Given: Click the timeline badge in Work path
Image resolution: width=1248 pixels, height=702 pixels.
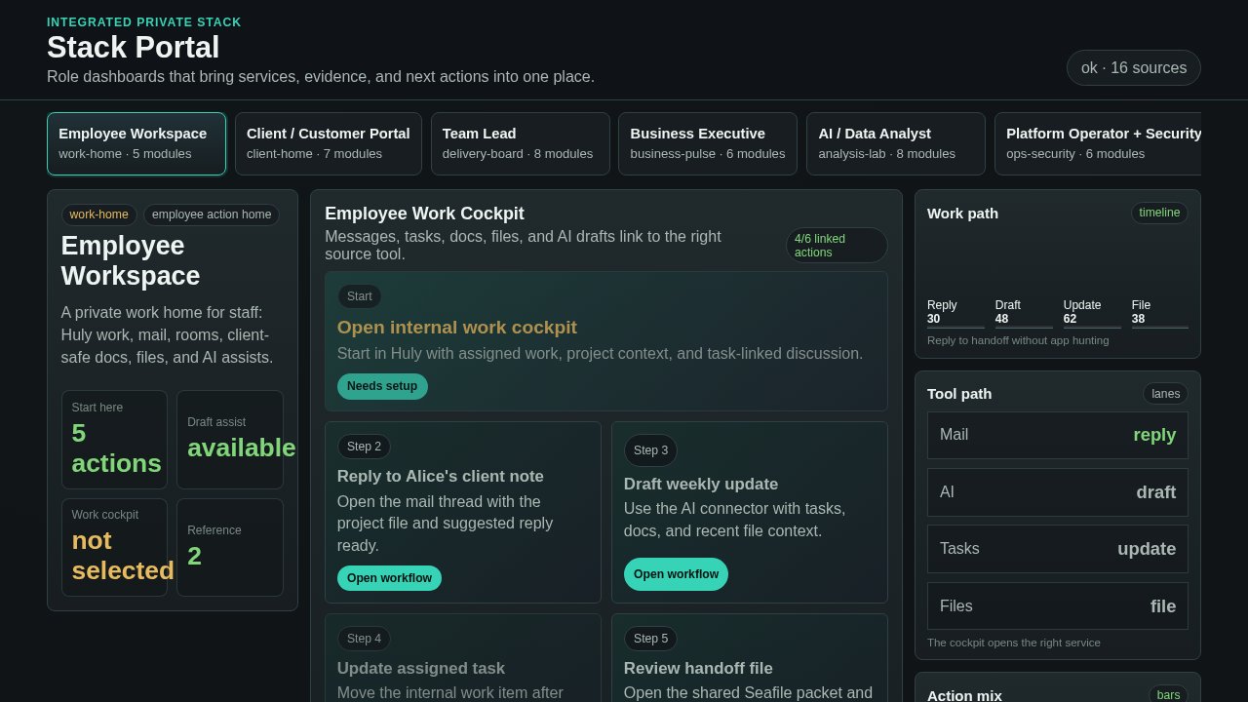Looking at the screenshot, I should pos(1159,213).
